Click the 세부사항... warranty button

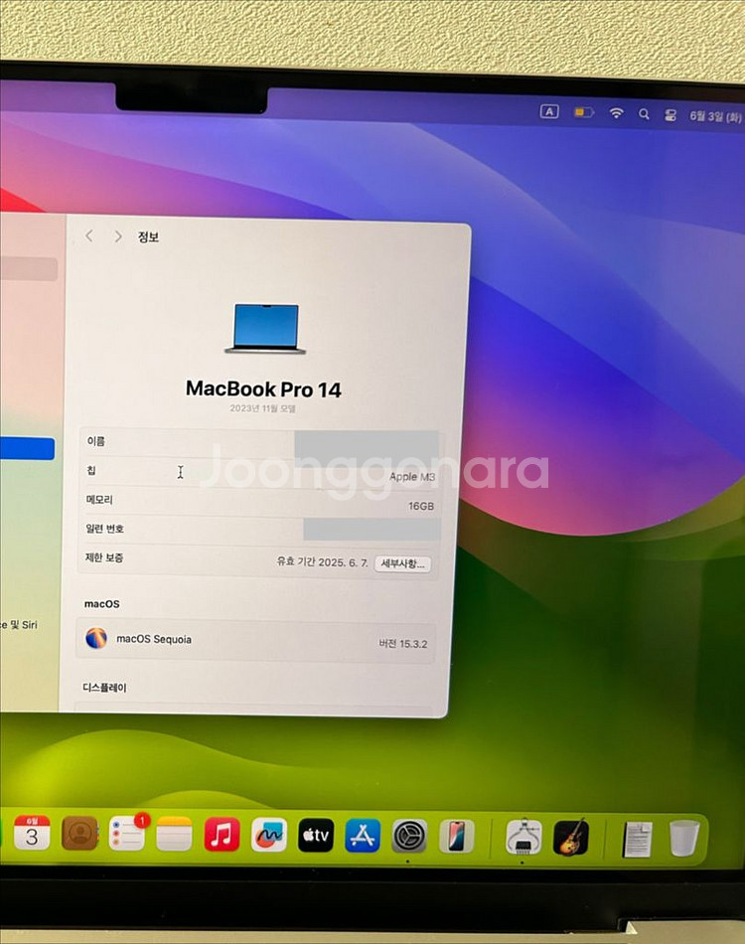tap(402, 563)
